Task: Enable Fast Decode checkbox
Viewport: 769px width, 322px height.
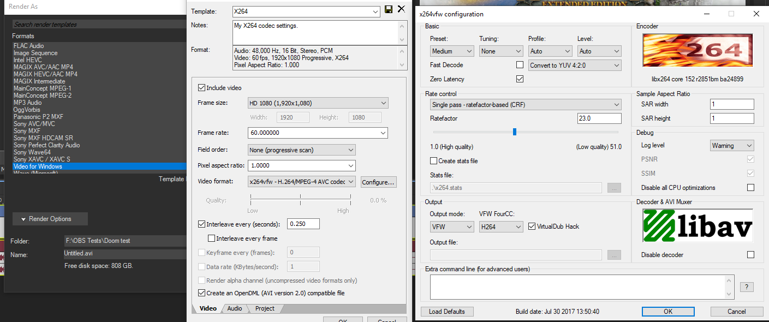Action: [520, 65]
